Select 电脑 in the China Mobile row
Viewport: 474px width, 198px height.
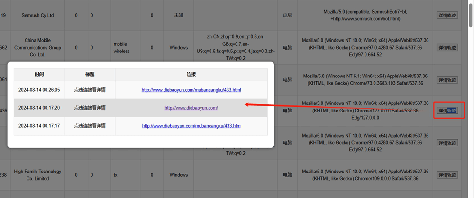288,48
